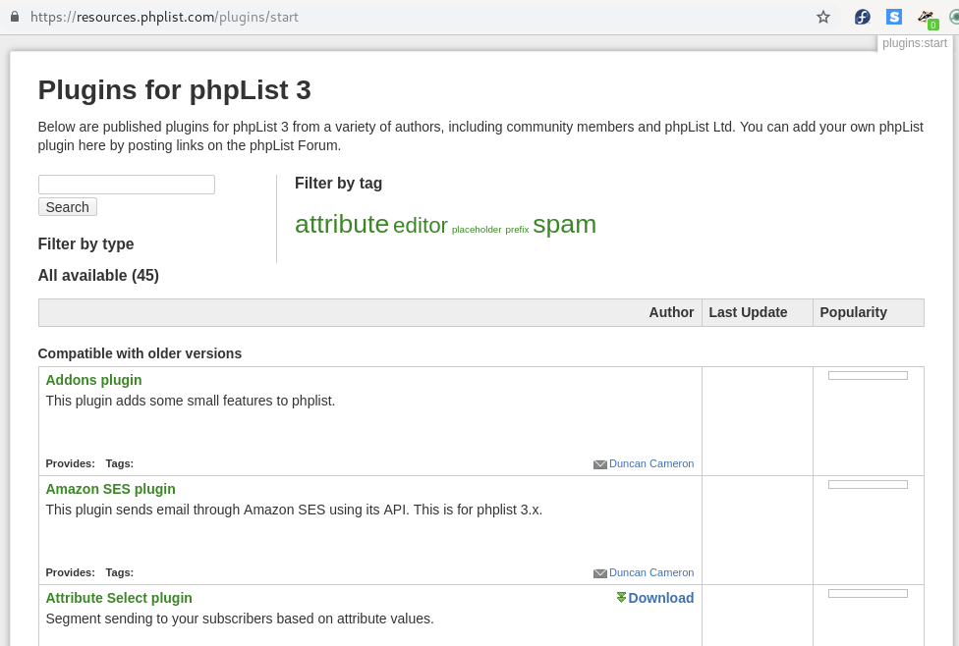Image resolution: width=959 pixels, height=646 pixels.
Task: Filter plugins by the attribute tag
Action: coord(342,224)
